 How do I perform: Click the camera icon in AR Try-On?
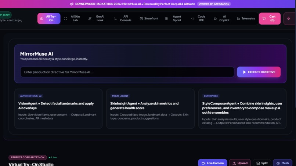(x=42, y=18)
